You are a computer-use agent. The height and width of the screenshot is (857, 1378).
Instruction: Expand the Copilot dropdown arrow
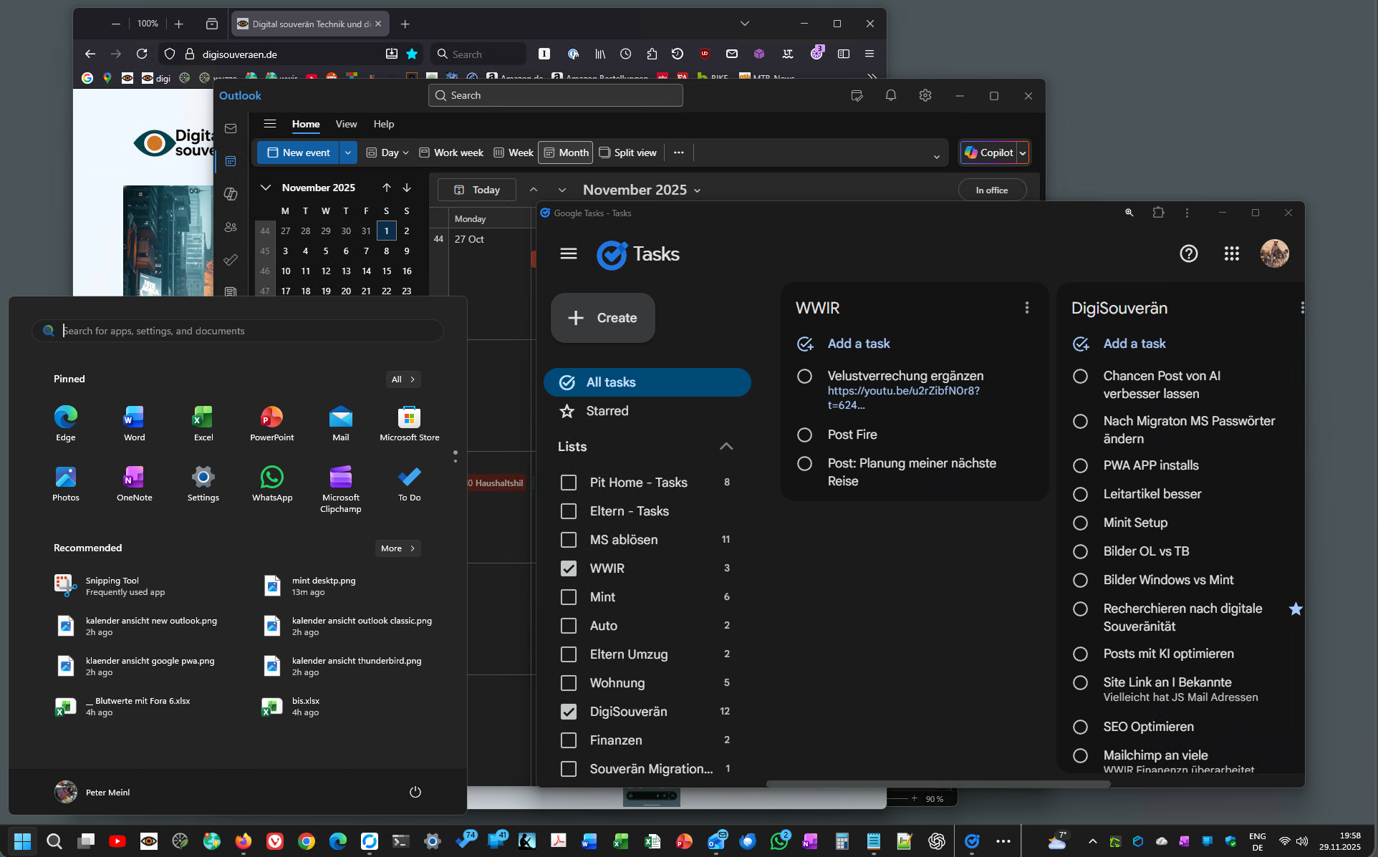pyautogui.click(x=1023, y=152)
